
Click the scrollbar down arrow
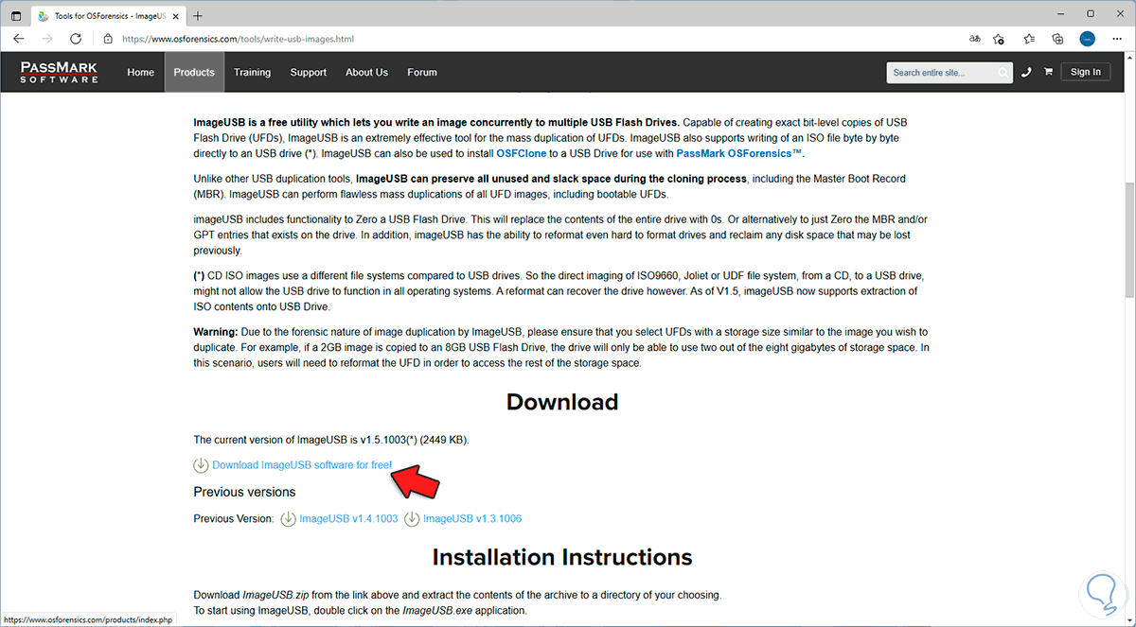click(x=1128, y=620)
